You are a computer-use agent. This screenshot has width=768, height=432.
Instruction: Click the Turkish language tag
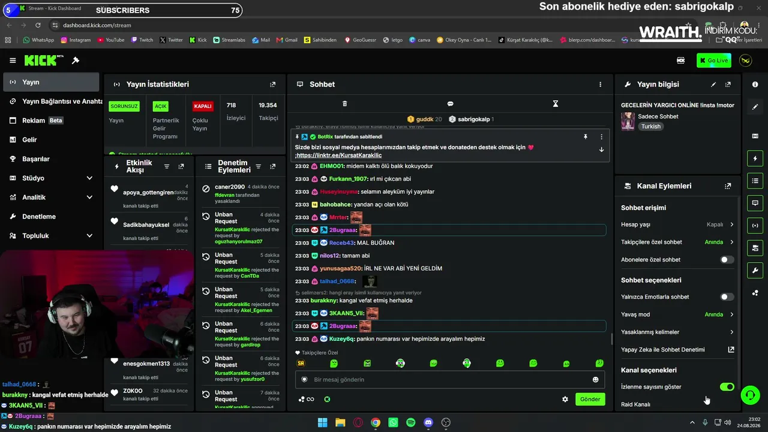650,127
